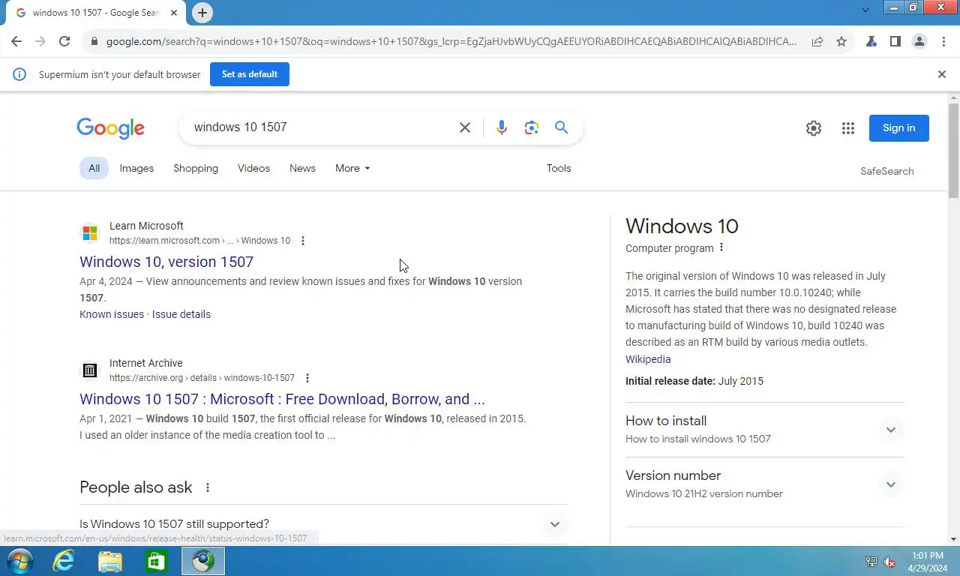Switch to News results
Image resolution: width=960 pixels, height=576 pixels.
[x=302, y=168]
